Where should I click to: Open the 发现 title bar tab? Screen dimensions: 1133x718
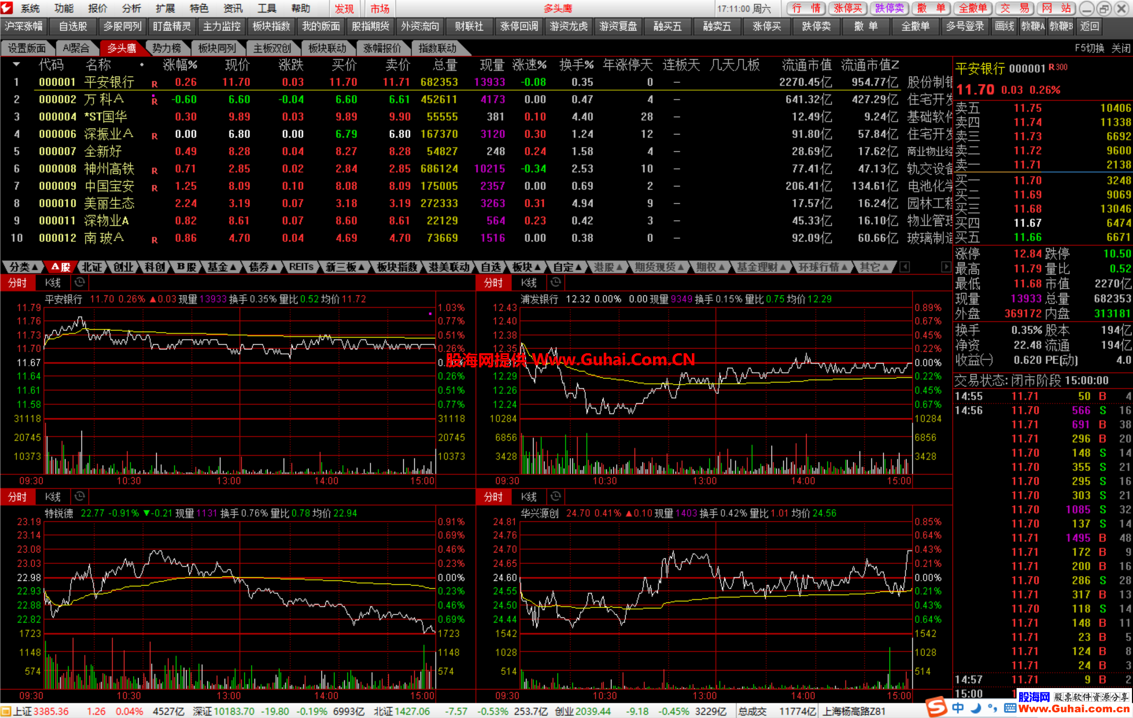[344, 8]
